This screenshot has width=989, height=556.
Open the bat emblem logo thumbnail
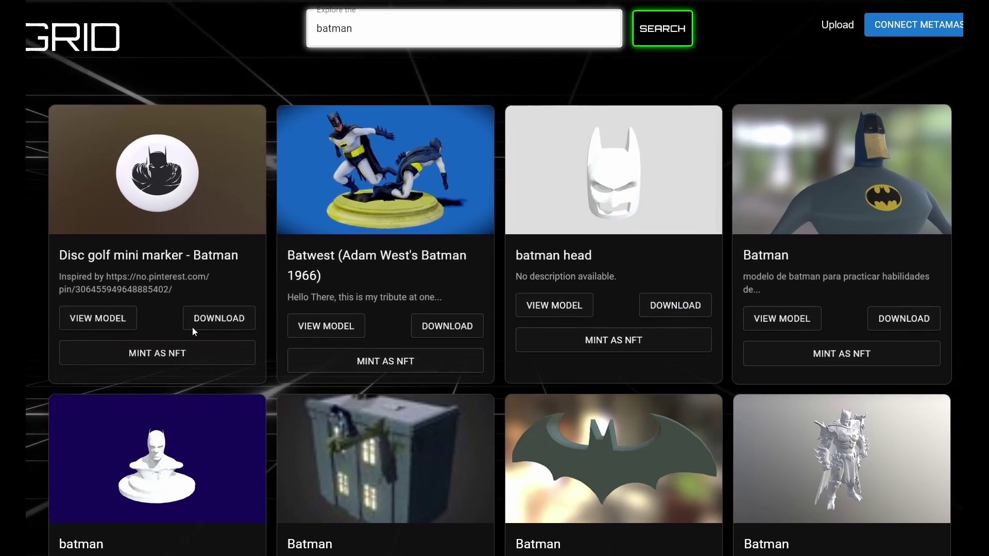(613, 459)
